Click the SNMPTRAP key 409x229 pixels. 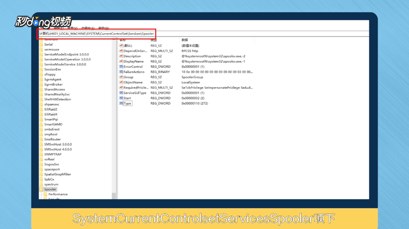tap(53, 154)
